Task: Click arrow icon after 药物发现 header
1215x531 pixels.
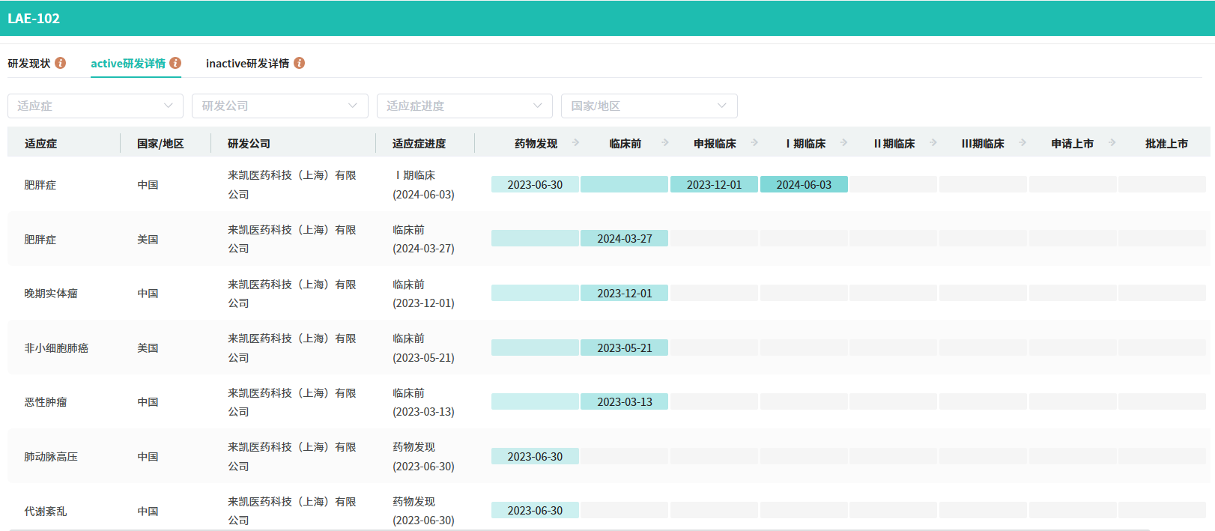Action: click(575, 142)
